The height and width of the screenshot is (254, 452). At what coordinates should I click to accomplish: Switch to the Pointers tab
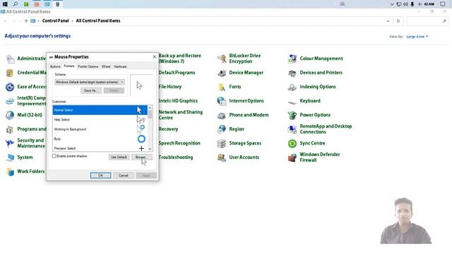[69, 66]
